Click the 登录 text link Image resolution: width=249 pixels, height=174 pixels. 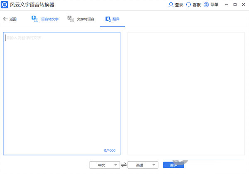[x=179, y=5]
